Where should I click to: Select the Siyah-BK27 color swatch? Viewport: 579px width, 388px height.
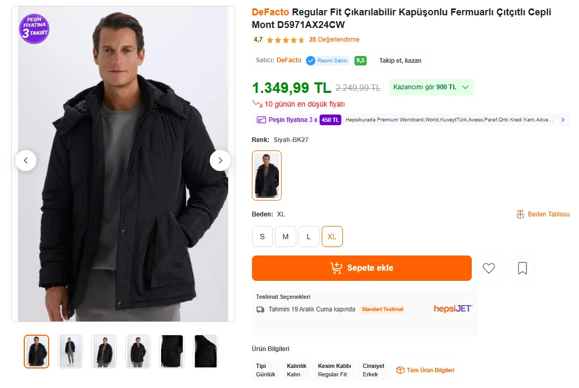click(x=267, y=175)
